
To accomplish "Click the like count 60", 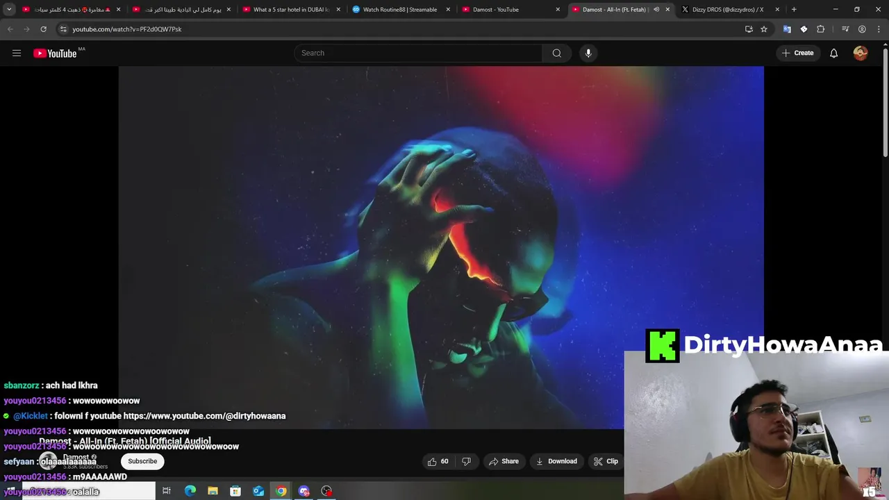I will 444,461.
